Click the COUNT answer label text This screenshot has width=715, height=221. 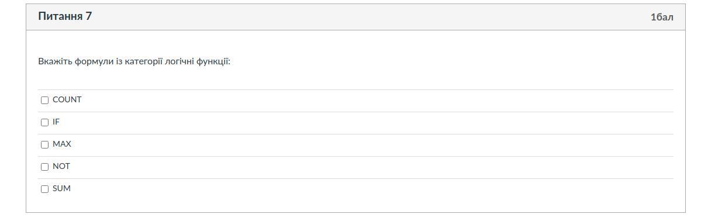tap(67, 100)
